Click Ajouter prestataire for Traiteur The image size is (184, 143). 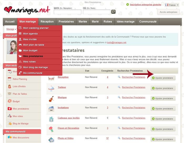point(163,88)
